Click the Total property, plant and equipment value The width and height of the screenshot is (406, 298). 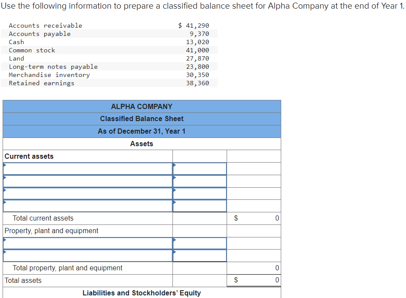click(x=254, y=268)
